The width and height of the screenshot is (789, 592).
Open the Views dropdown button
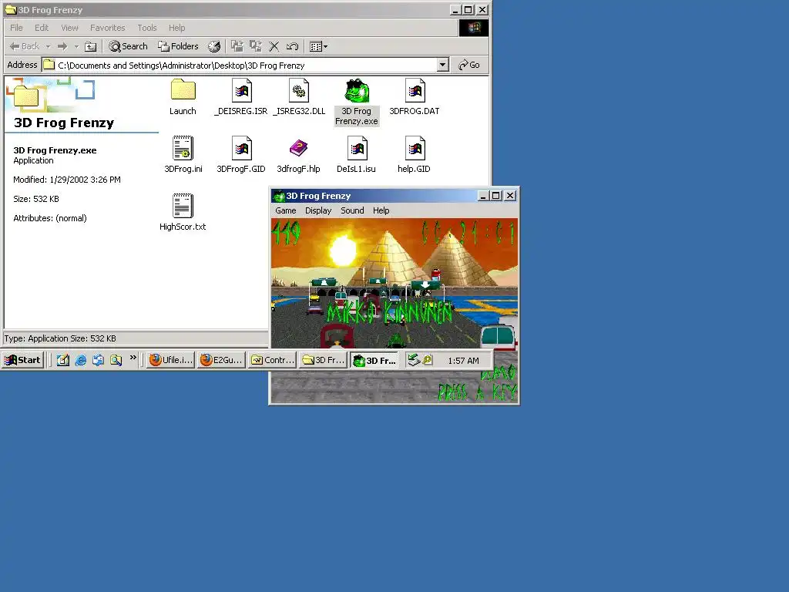coord(318,46)
